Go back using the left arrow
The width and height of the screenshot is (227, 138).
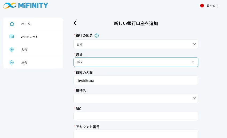coord(75,23)
